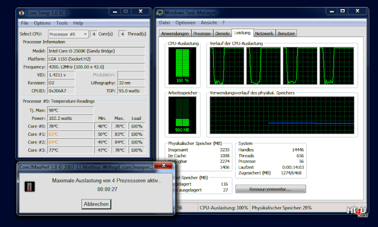The width and height of the screenshot is (378, 227).
Task: Click the Zugesichert value 1274/6468
Action: click(x=291, y=173)
